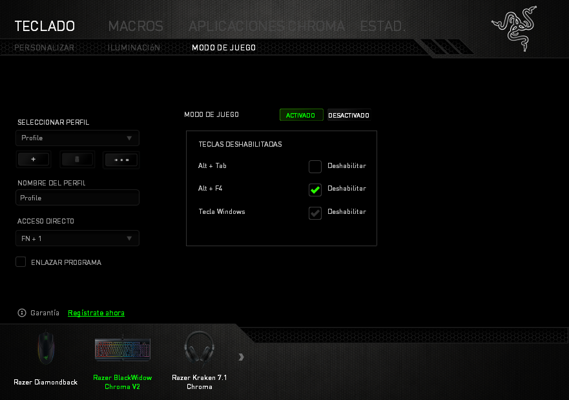This screenshot has height=400, width=569.
Task: Open the Seleccionar Perfil dropdown
Action: pyautogui.click(x=78, y=138)
